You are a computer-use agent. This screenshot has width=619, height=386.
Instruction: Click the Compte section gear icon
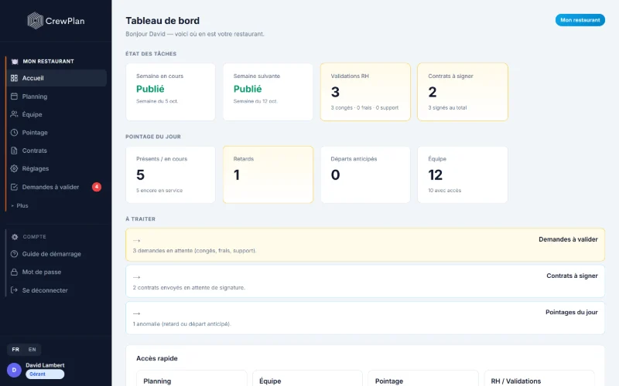pyautogui.click(x=15, y=237)
